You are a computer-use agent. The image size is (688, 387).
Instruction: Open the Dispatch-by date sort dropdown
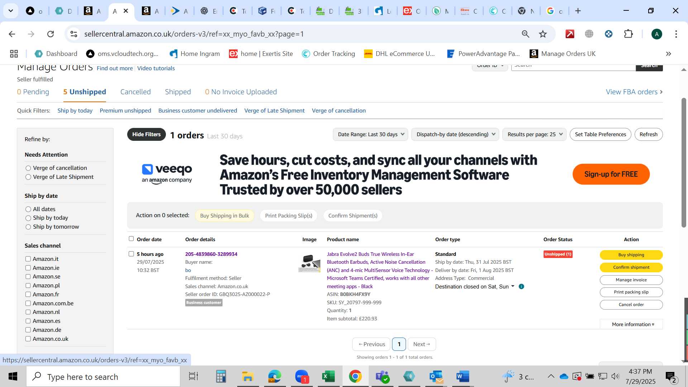(455, 134)
